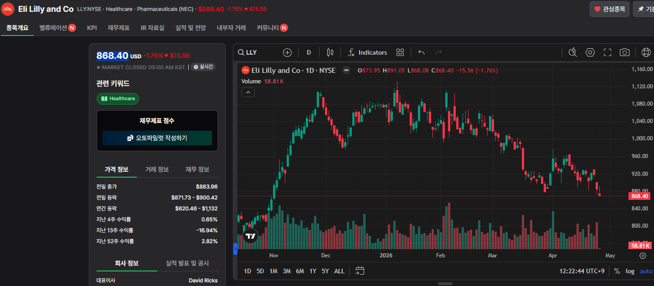Select the 1D time range
This screenshot has width=654, height=286.
pyautogui.click(x=247, y=271)
